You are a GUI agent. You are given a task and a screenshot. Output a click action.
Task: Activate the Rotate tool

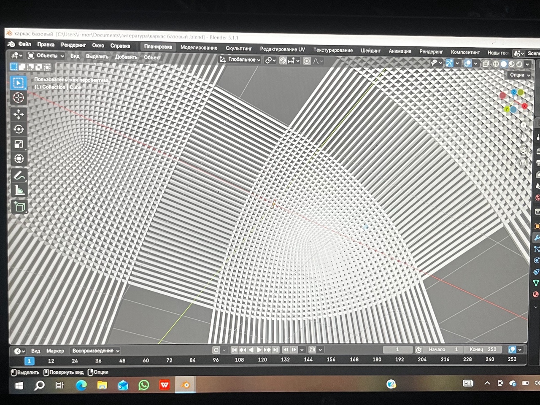tap(19, 129)
